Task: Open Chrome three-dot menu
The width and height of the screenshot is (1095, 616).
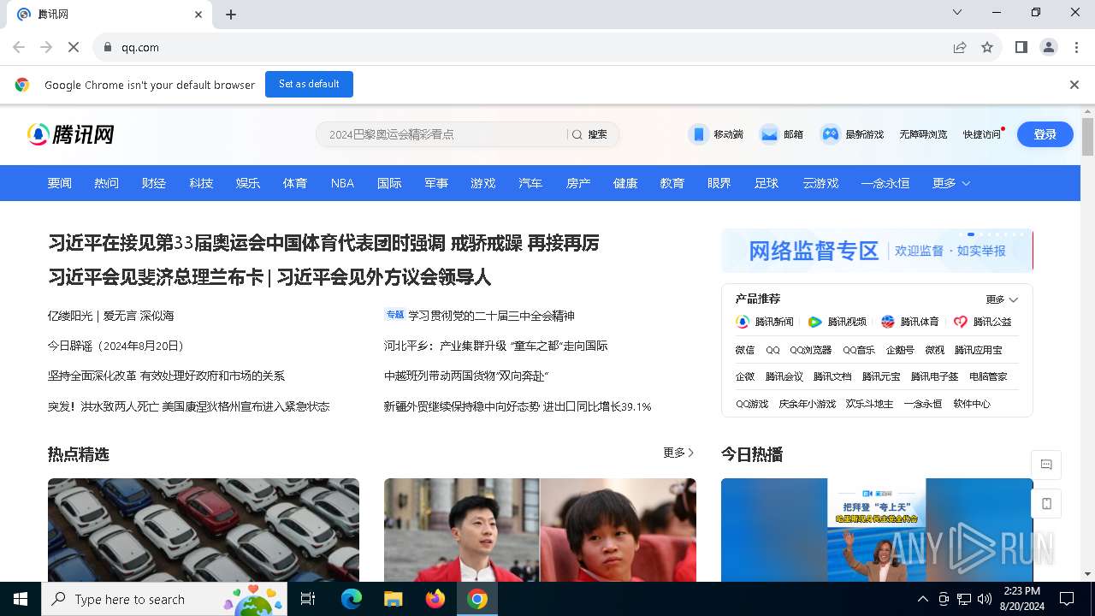Action: point(1077,47)
